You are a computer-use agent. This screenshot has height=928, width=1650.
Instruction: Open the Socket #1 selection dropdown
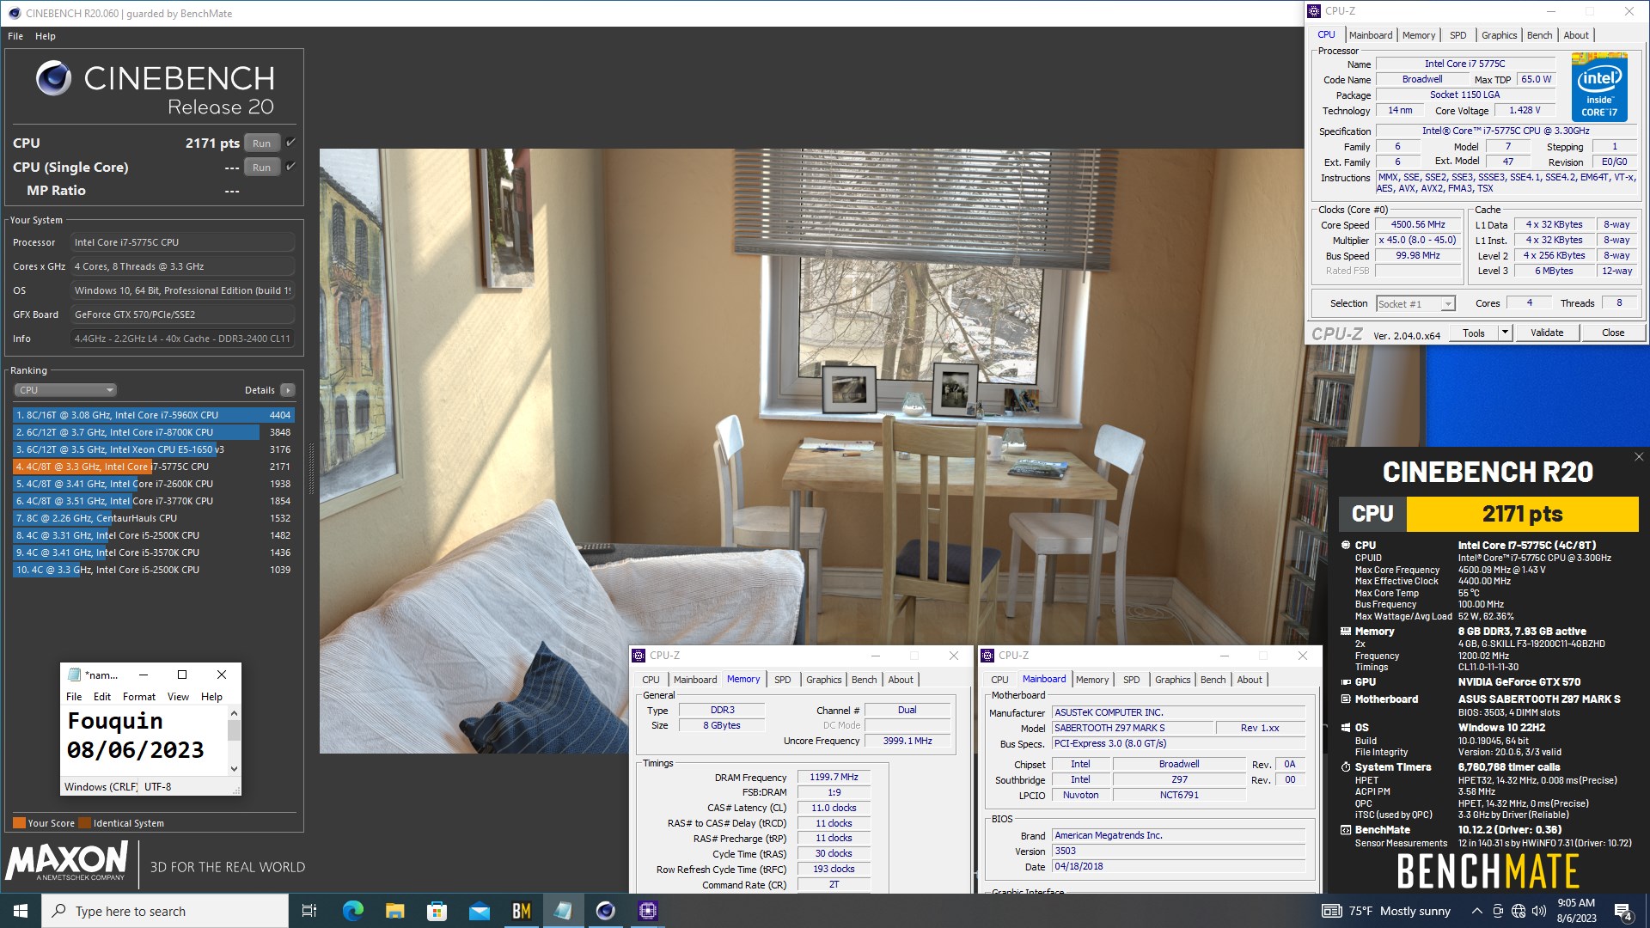[1415, 304]
